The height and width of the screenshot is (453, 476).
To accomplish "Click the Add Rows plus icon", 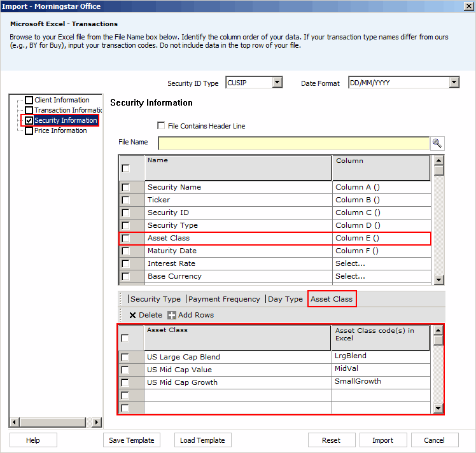I will [x=172, y=316].
